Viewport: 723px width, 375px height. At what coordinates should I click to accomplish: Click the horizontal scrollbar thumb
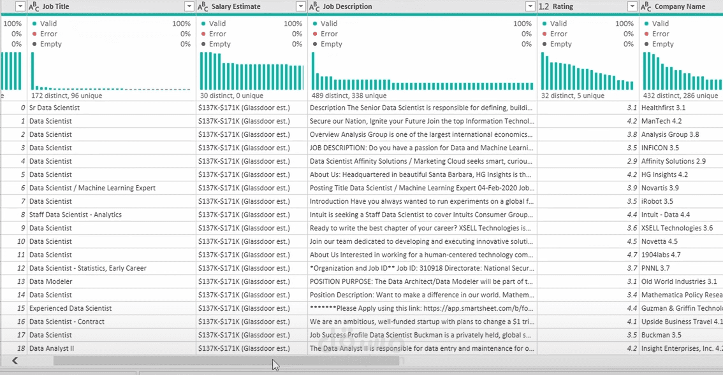pos(226,361)
